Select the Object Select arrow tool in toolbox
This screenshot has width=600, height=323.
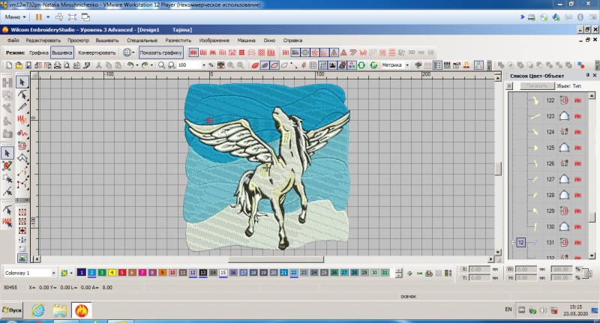tap(22, 82)
